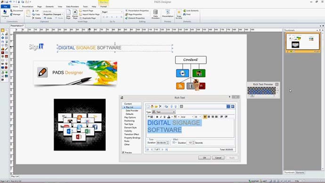Image resolution: width=325 pixels, height=183 pixels.
Task: Click the delete X icon in playlist toolbar
Action: click(x=160, y=107)
